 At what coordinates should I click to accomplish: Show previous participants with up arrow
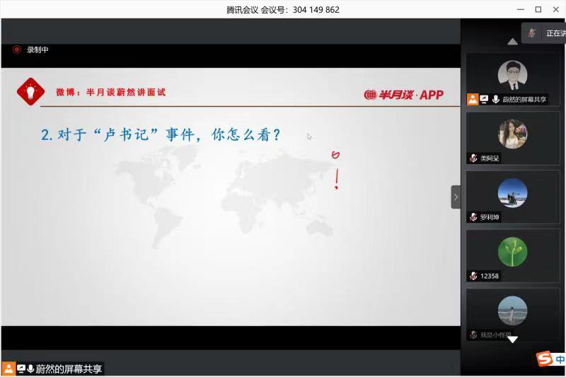coord(512,42)
